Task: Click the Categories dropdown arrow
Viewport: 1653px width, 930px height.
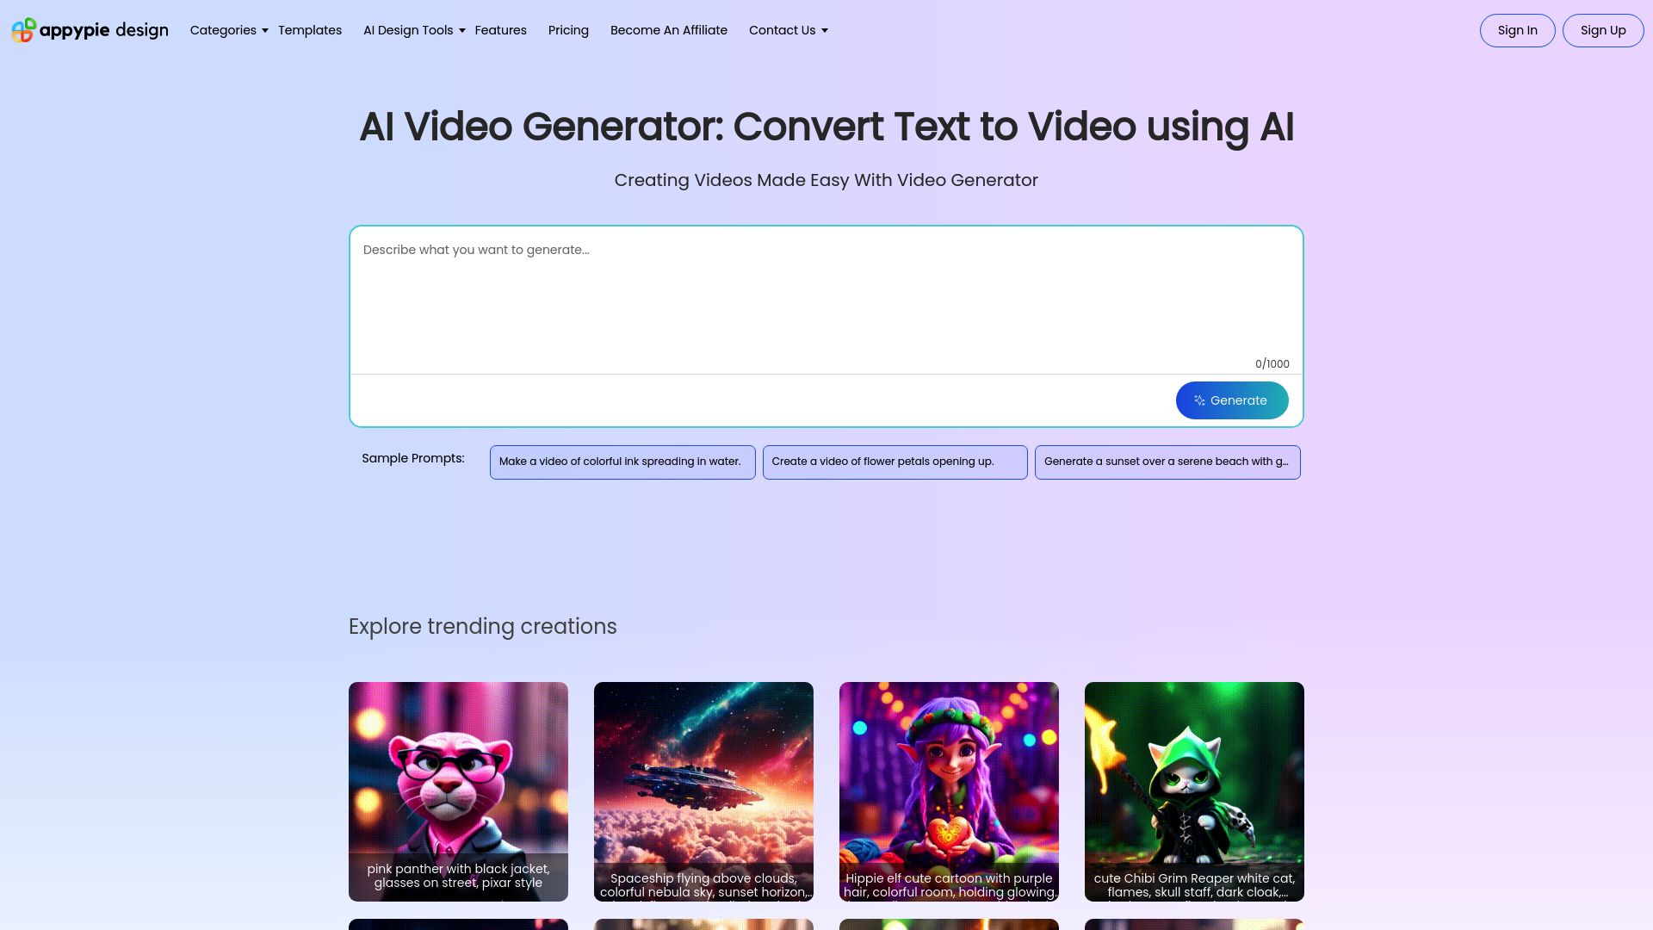Action: [264, 31]
